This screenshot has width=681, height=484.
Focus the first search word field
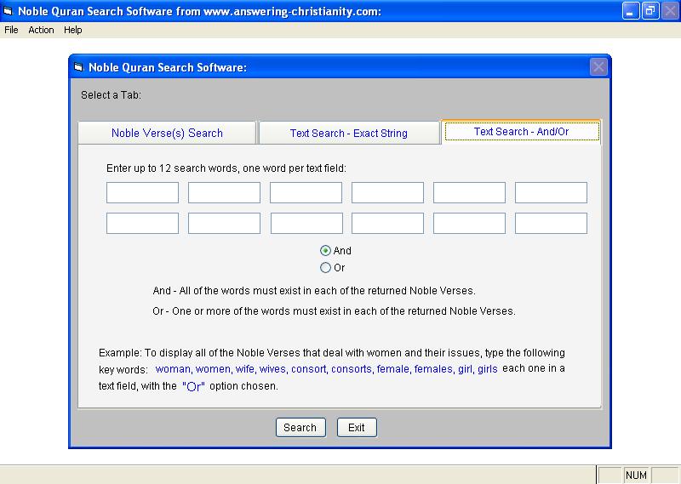tap(142, 193)
